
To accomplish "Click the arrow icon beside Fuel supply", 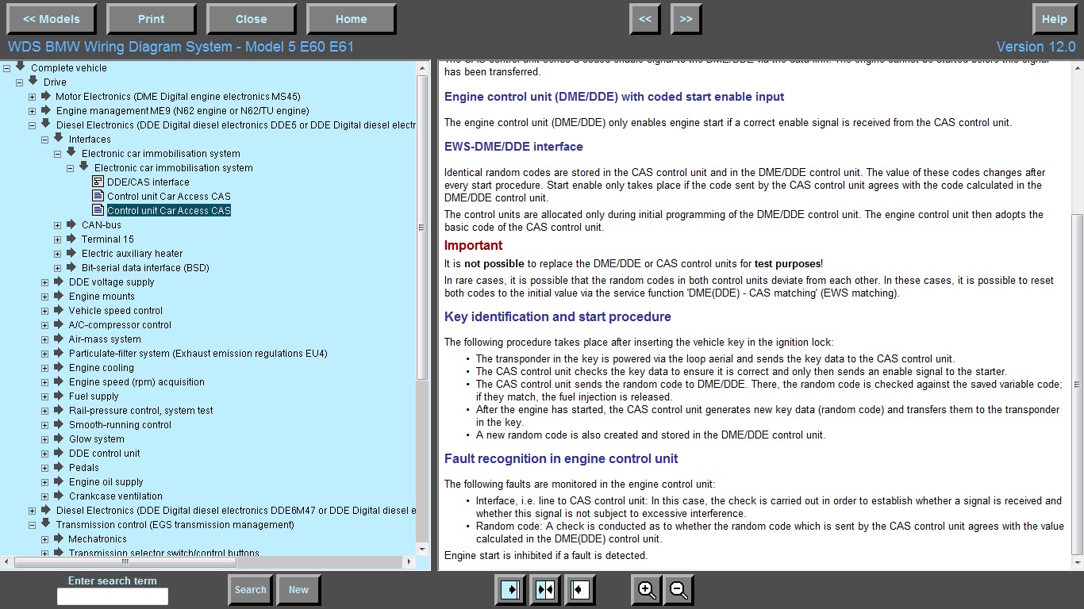I will 58,396.
